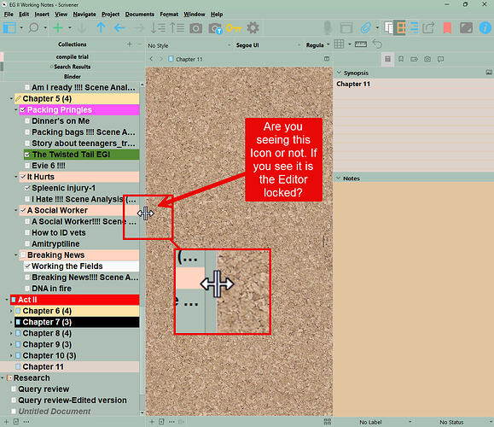Viewport: 494px width, 427px height.
Task: Enter Composition Mode dark screen icon
Action: click(x=466, y=28)
